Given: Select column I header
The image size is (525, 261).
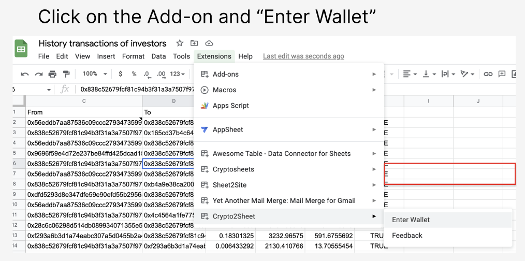Looking at the screenshot, I should (x=429, y=101).
